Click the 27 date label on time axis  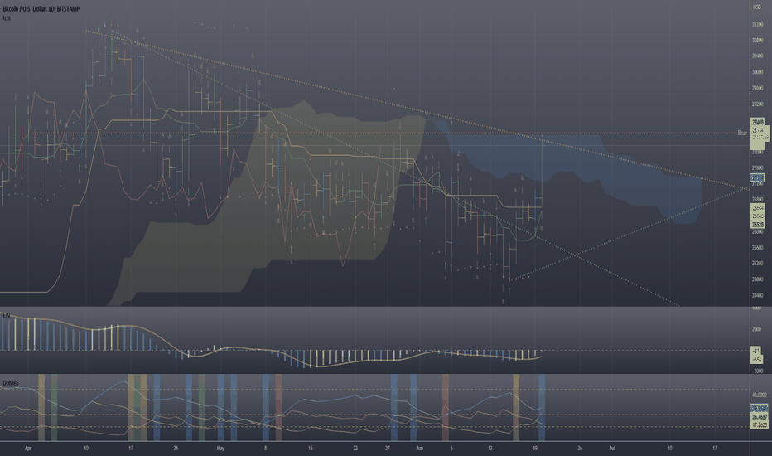[x=388, y=448]
